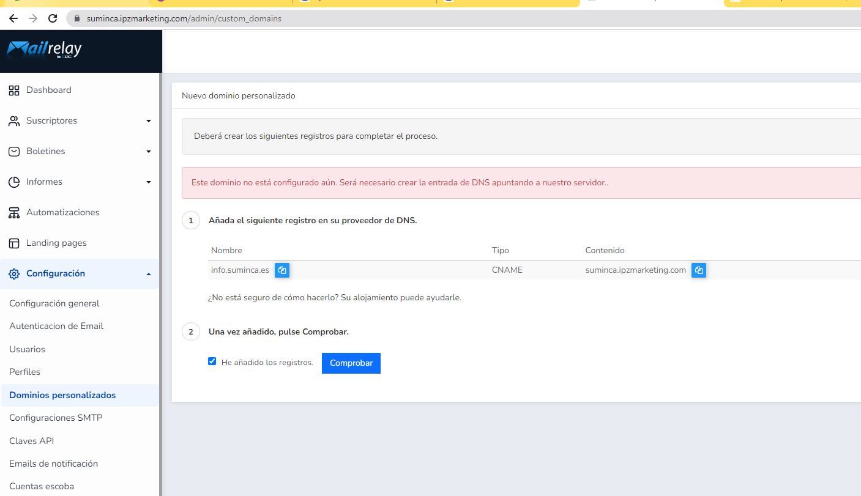Open Claves API page

tap(32, 441)
